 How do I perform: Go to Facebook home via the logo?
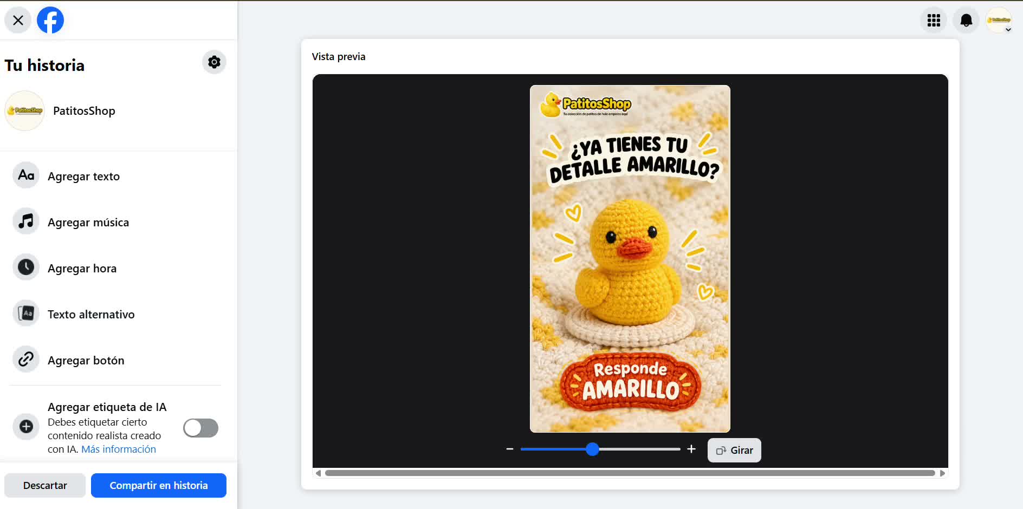50,21
